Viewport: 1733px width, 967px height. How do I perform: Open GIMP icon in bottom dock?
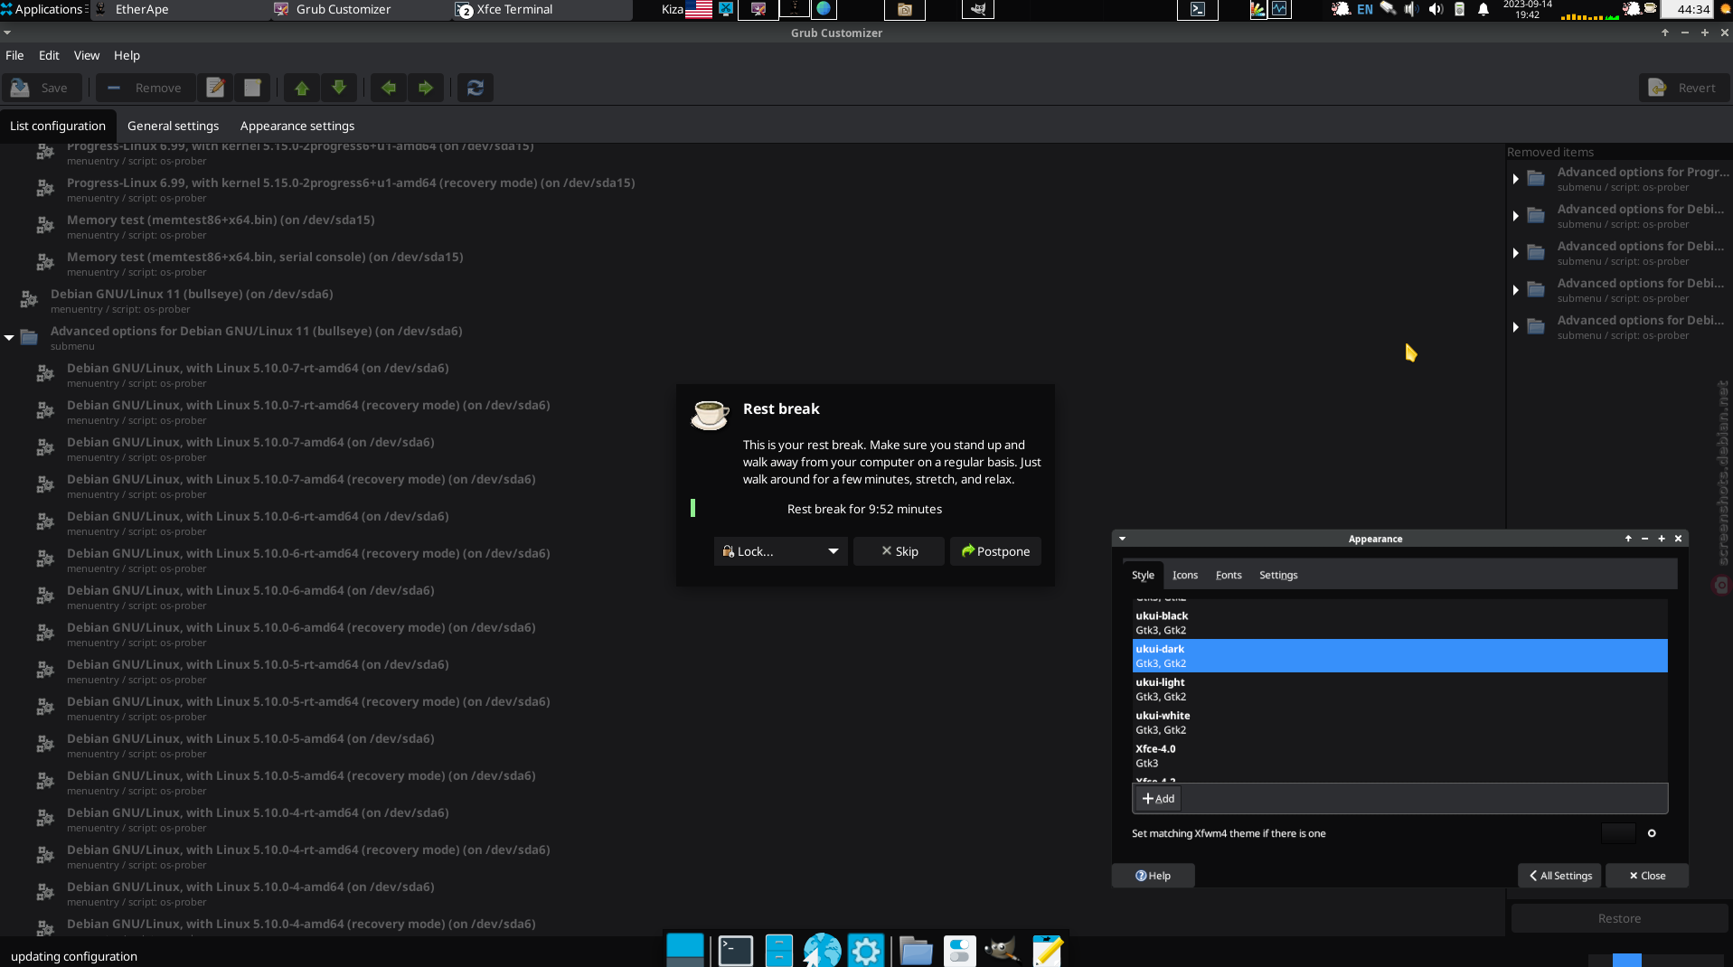[1003, 950]
